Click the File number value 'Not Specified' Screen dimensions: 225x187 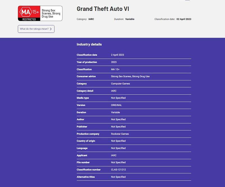(x=118, y=162)
